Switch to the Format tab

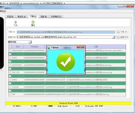point(22,16)
